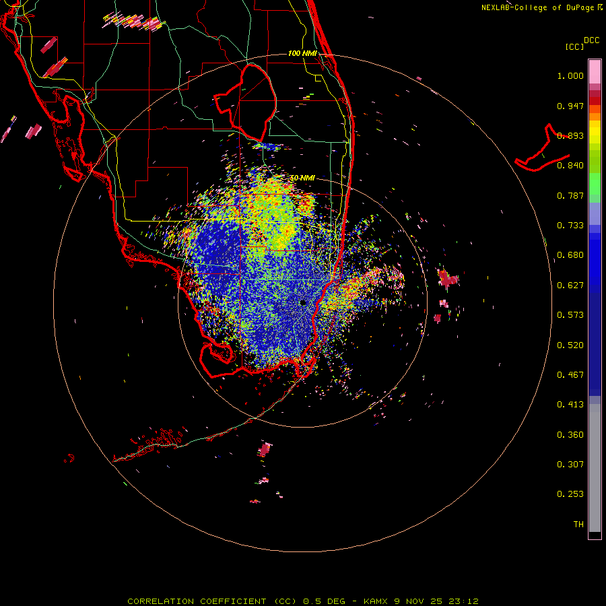Screen dimensions: 606x606
Task: Select the 0.307 scale value
Action: (x=570, y=465)
